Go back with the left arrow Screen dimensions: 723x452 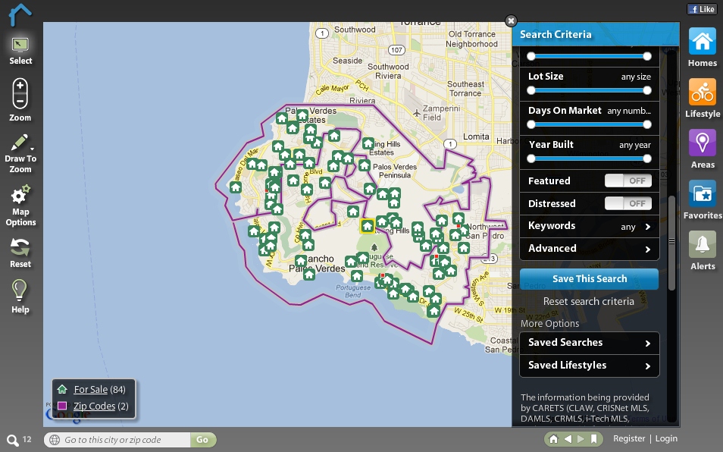[568, 439]
